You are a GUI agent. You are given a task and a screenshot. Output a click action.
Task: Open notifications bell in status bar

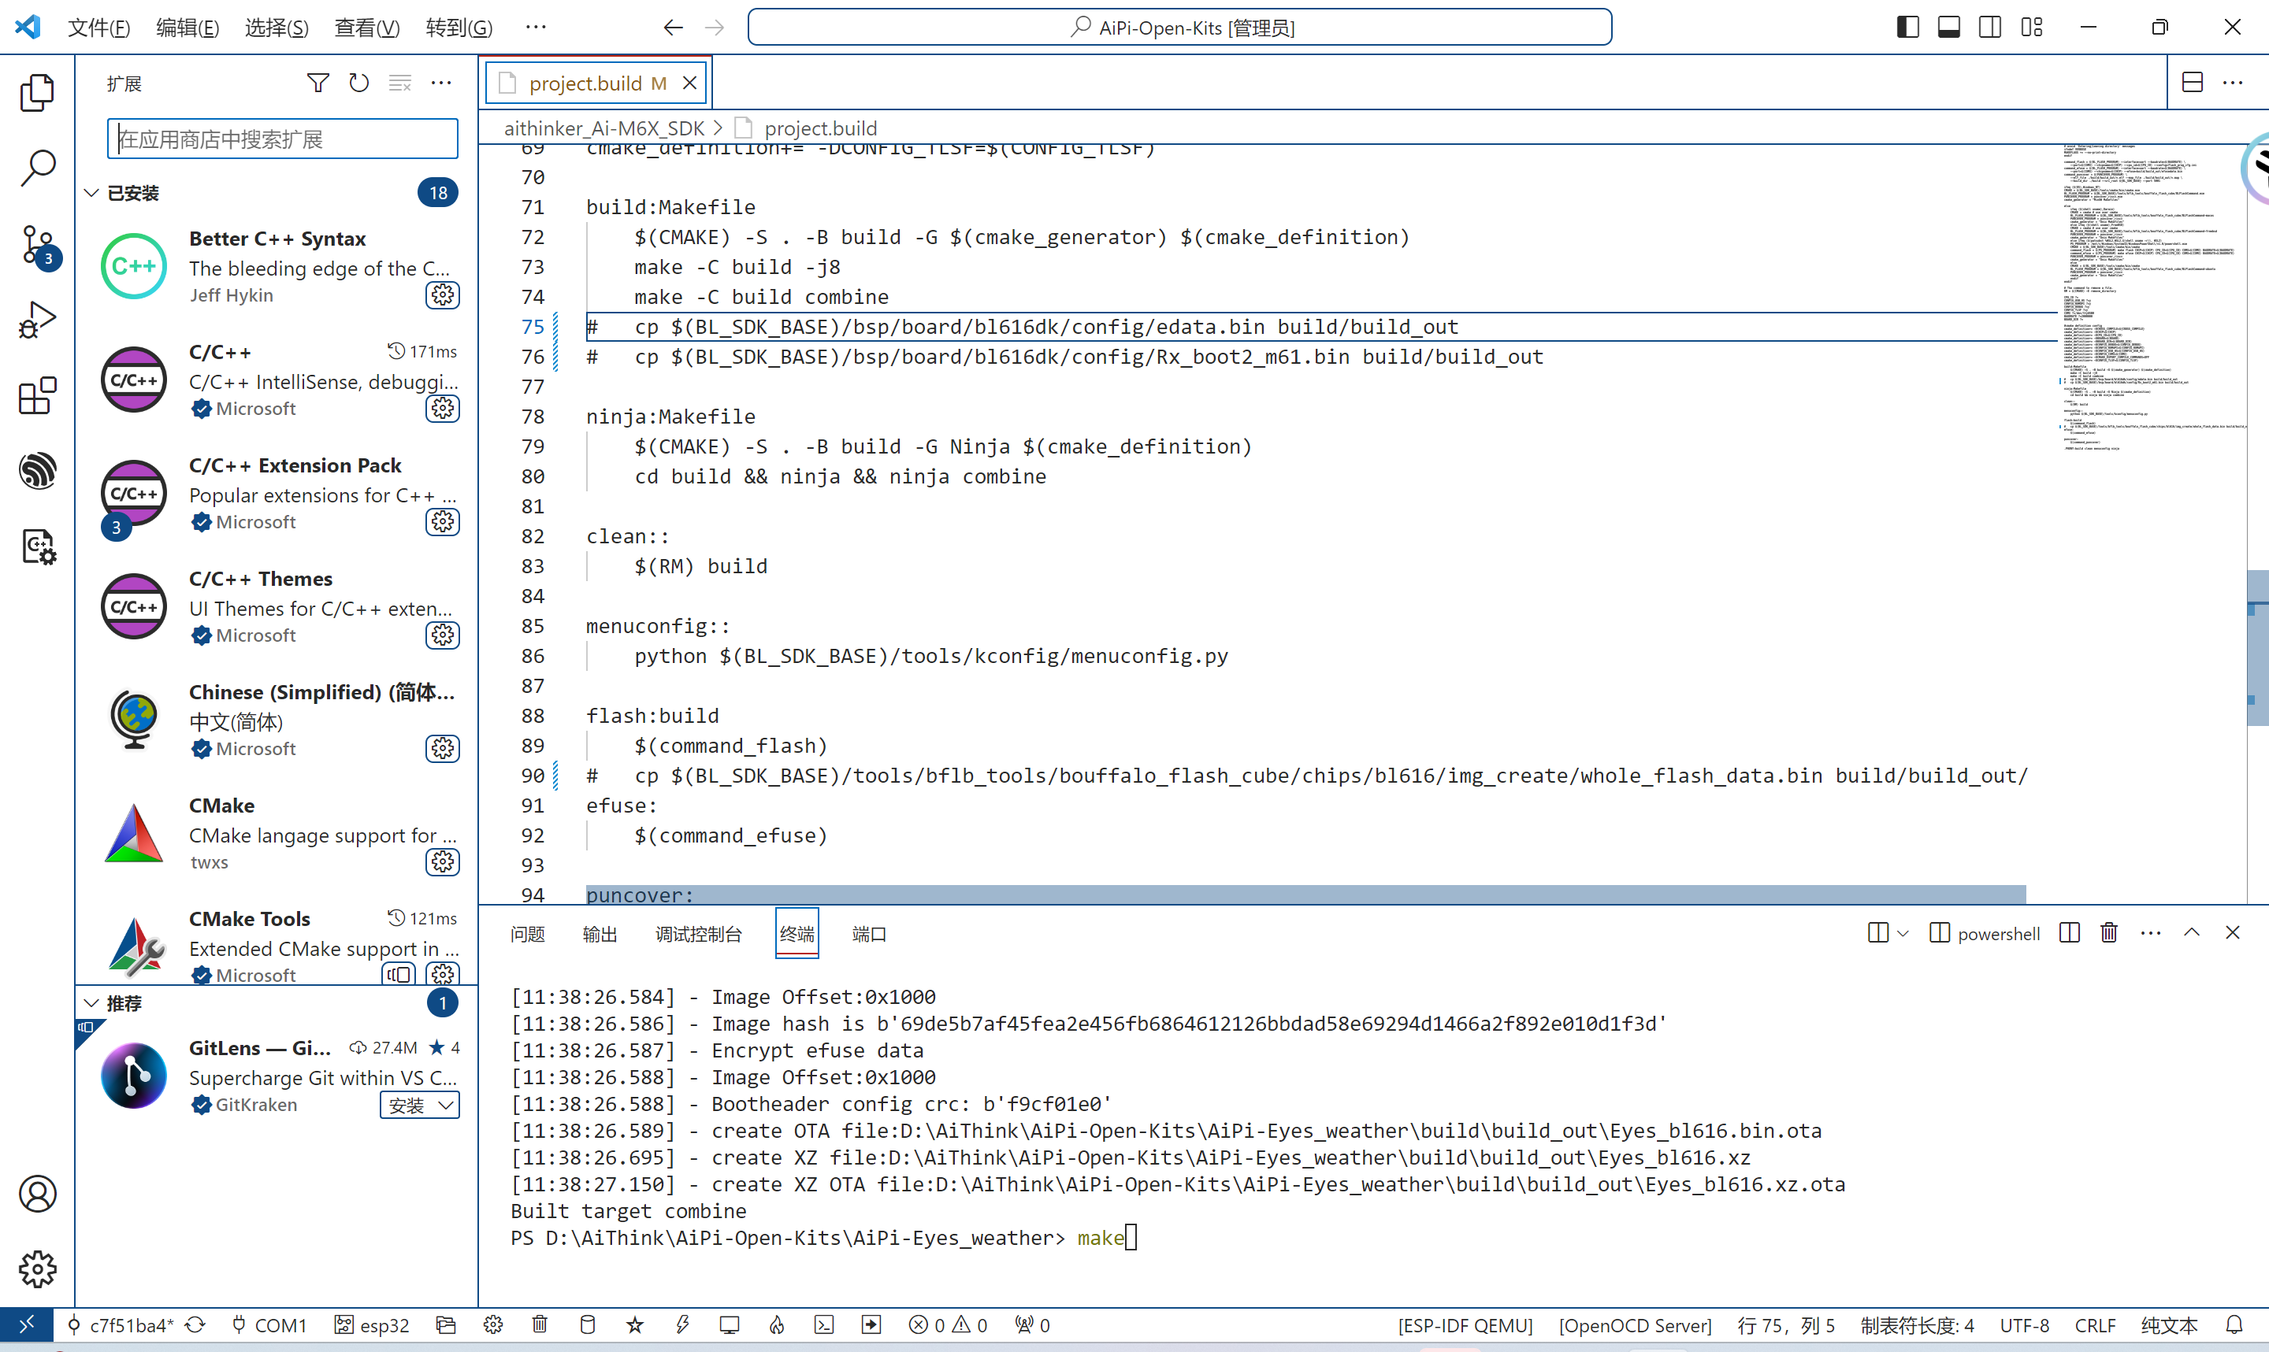point(2234,1324)
